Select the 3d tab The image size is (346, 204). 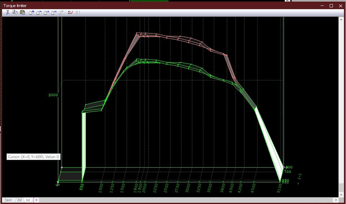point(28,200)
